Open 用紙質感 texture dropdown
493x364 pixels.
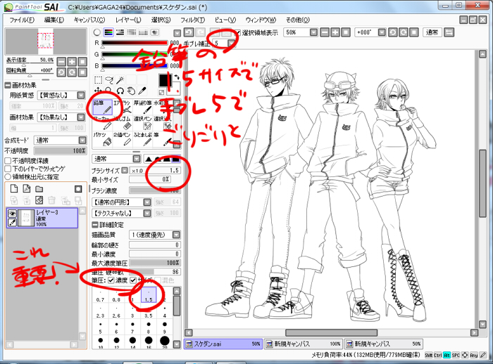click(81, 95)
